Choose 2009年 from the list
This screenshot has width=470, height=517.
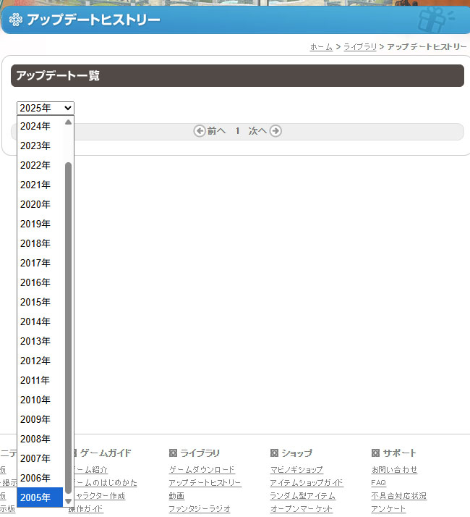pos(40,419)
